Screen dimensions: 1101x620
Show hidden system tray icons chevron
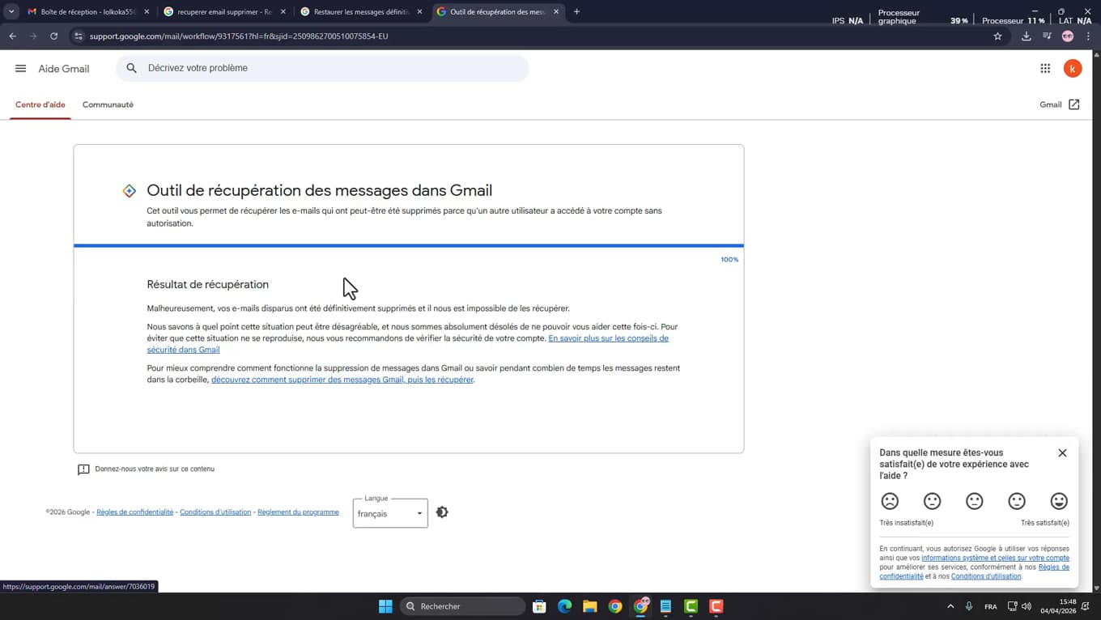coord(950,606)
